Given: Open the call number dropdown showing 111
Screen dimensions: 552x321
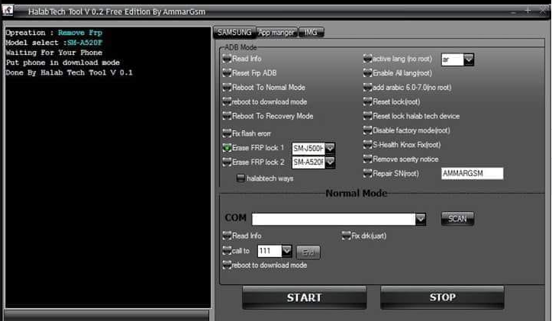Looking at the screenshot, I should [286, 251].
